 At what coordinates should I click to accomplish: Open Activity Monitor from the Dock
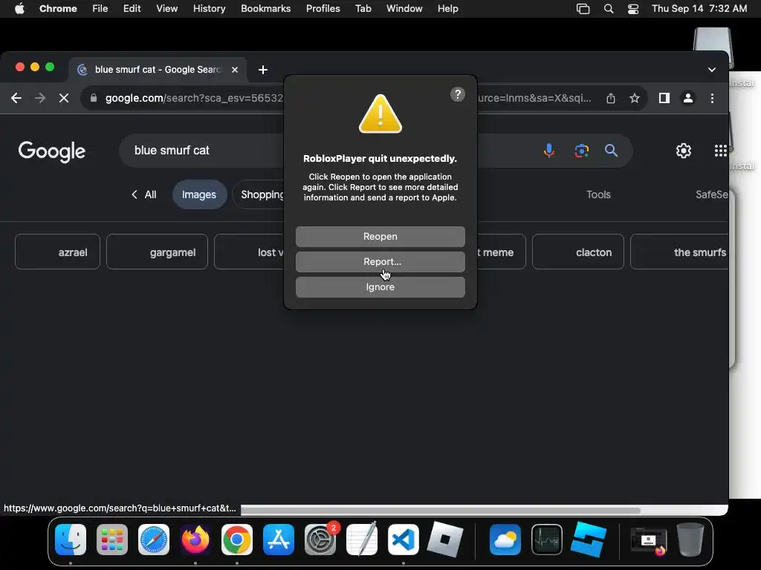point(546,540)
